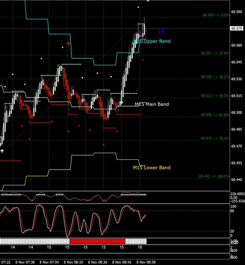Click Fibonacci level 69.475 --> 76.4%
Viewport: 245px width, 265px height.
point(215,138)
